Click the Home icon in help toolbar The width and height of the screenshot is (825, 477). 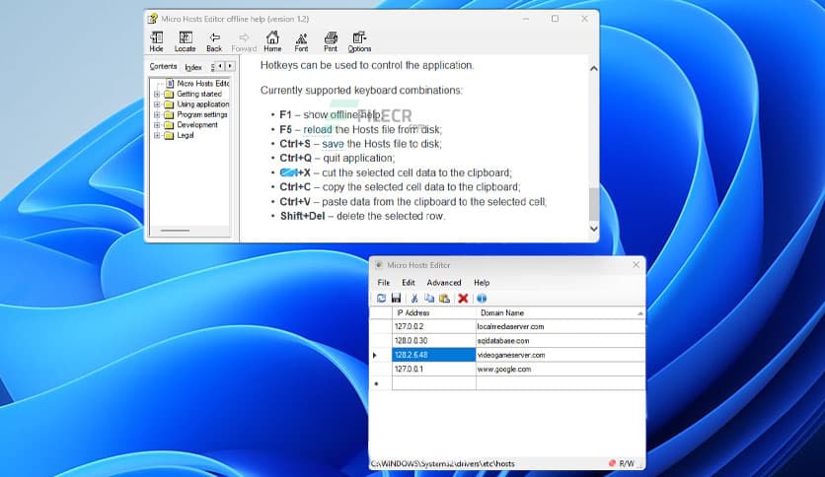(272, 41)
